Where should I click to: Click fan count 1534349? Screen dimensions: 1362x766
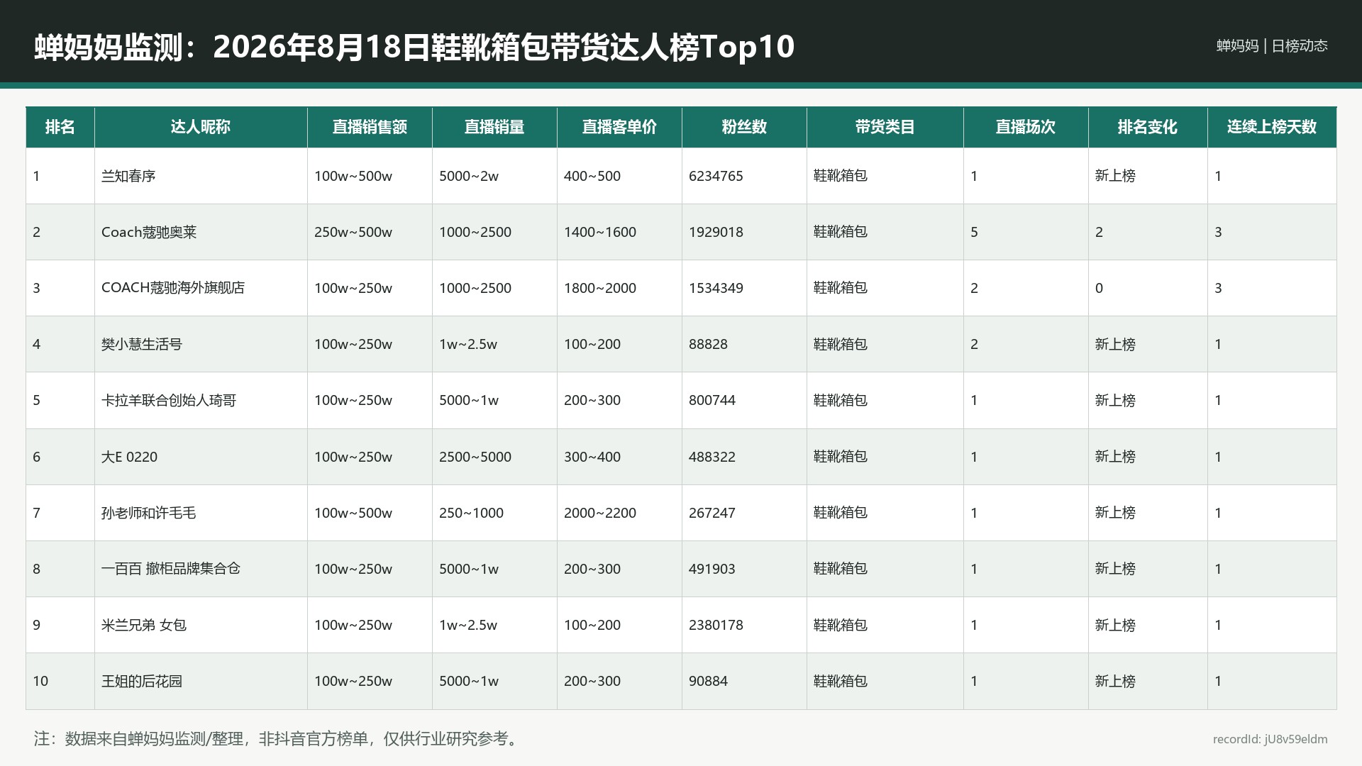tap(716, 288)
